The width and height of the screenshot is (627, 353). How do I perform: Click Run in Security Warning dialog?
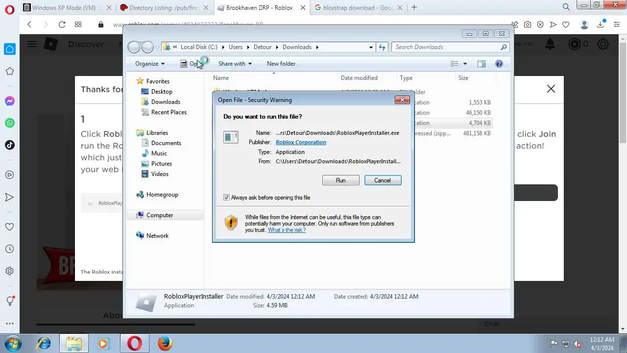tap(341, 180)
